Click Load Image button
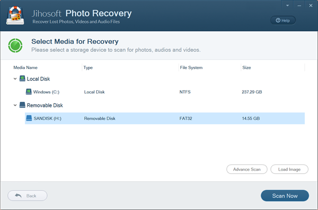 click(289, 169)
